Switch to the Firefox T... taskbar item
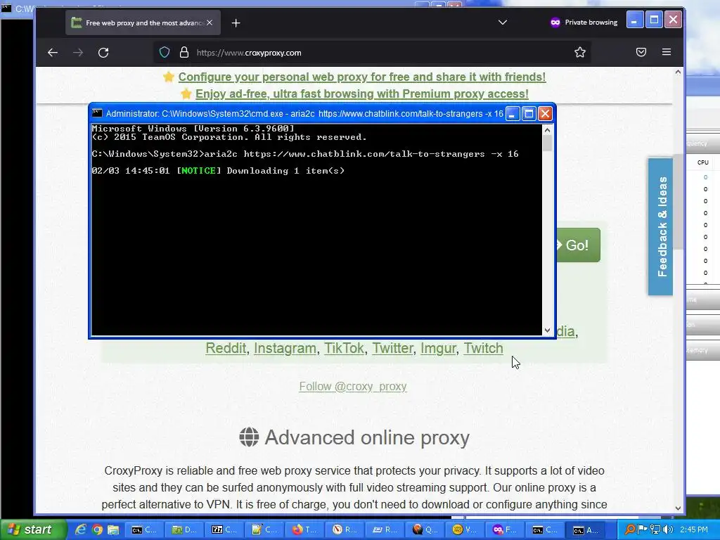Image resolution: width=720 pixels, height=540 pixels. (x=304, y=529)
